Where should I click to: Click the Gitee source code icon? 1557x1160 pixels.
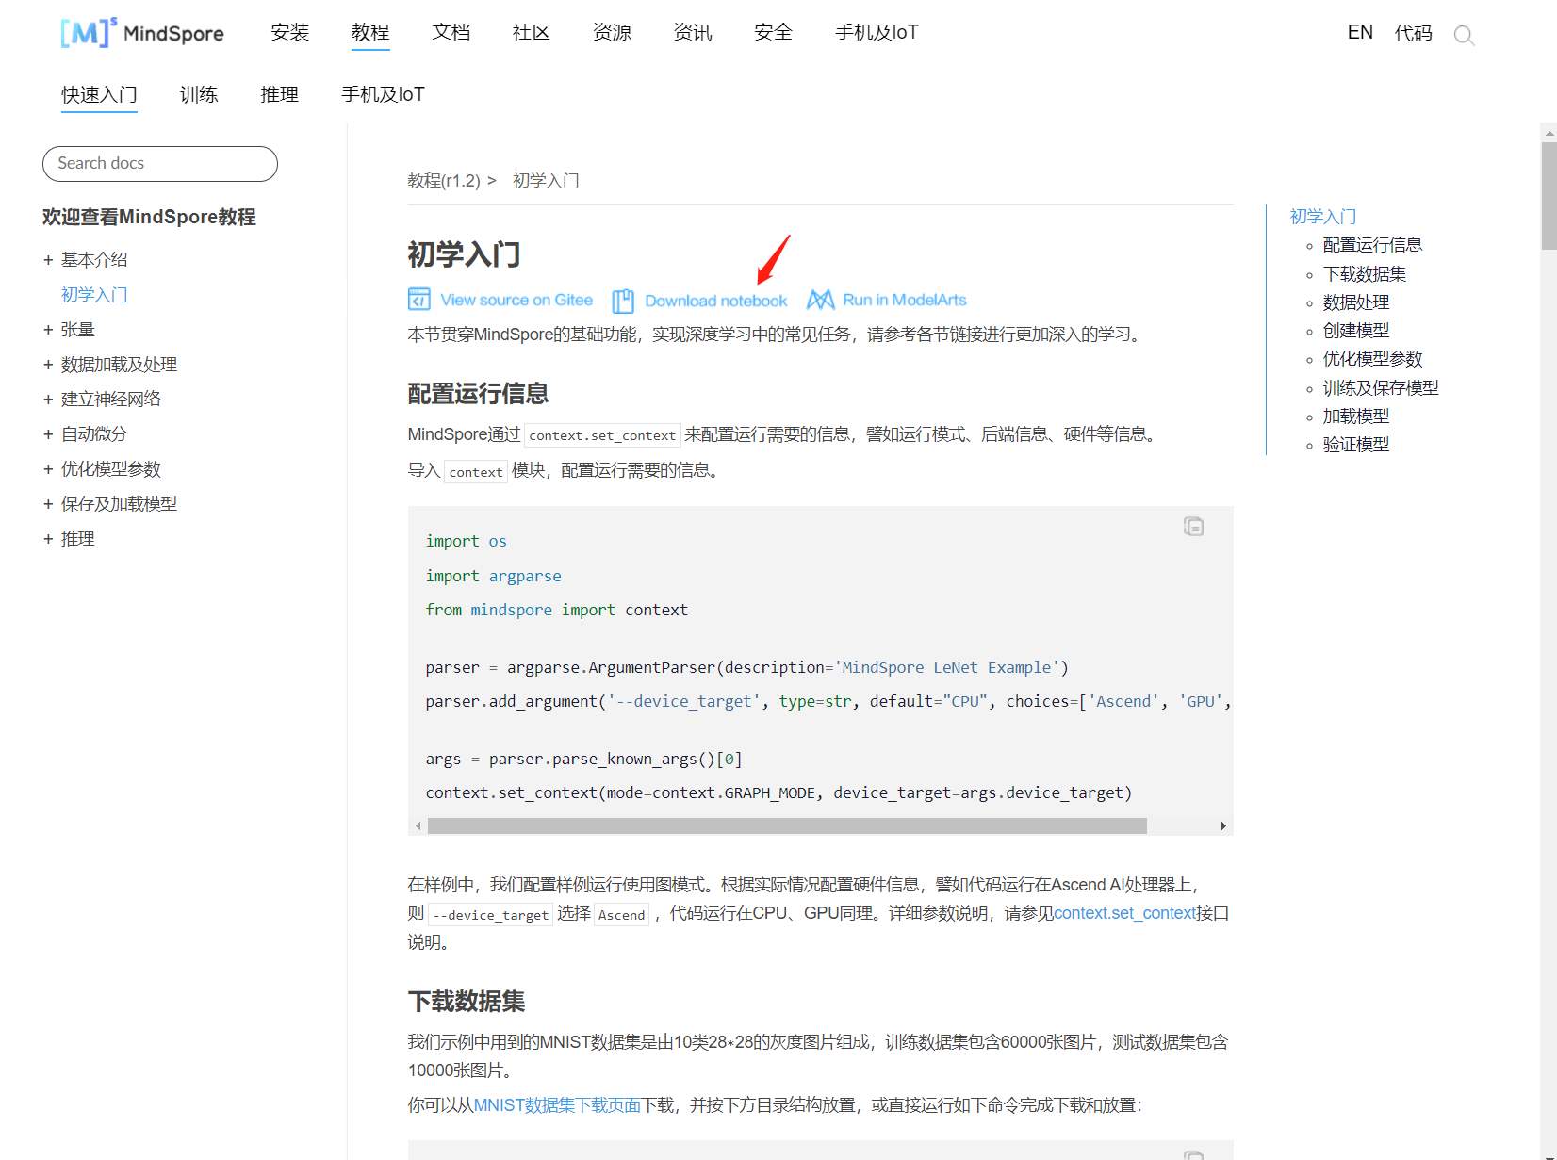(418, 300)
